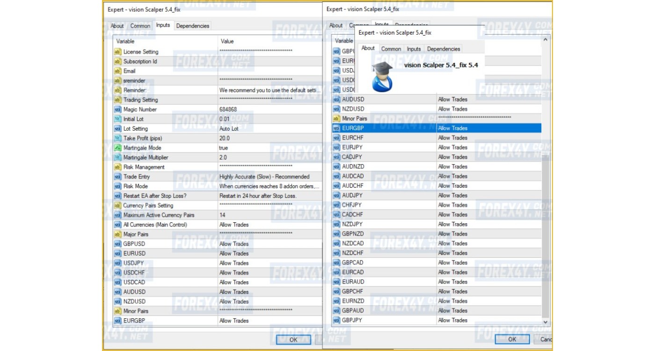Open the Restart EA after Stop Loss value
The image size is (655, 351).
click(x=269, y=196)
